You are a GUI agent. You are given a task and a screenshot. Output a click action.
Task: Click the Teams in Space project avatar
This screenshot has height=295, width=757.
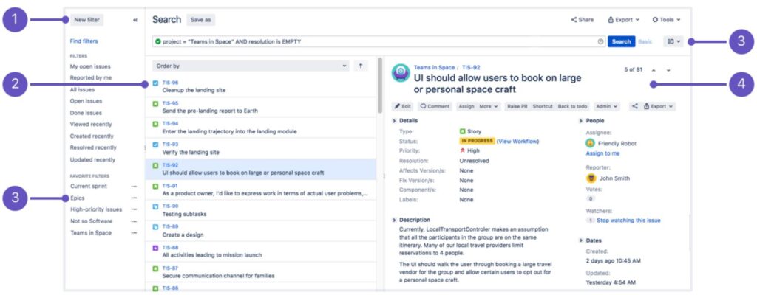point(401,73)
